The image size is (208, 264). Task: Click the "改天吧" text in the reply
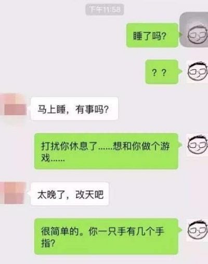coord(89,195)
